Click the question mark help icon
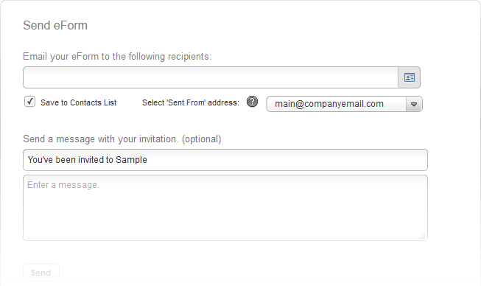Screen dimensions: 481x286 click(252, 102)
